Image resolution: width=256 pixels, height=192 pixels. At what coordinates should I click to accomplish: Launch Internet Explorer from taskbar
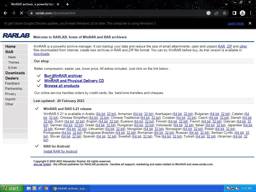pyautogui.click(x=40, y=188)
